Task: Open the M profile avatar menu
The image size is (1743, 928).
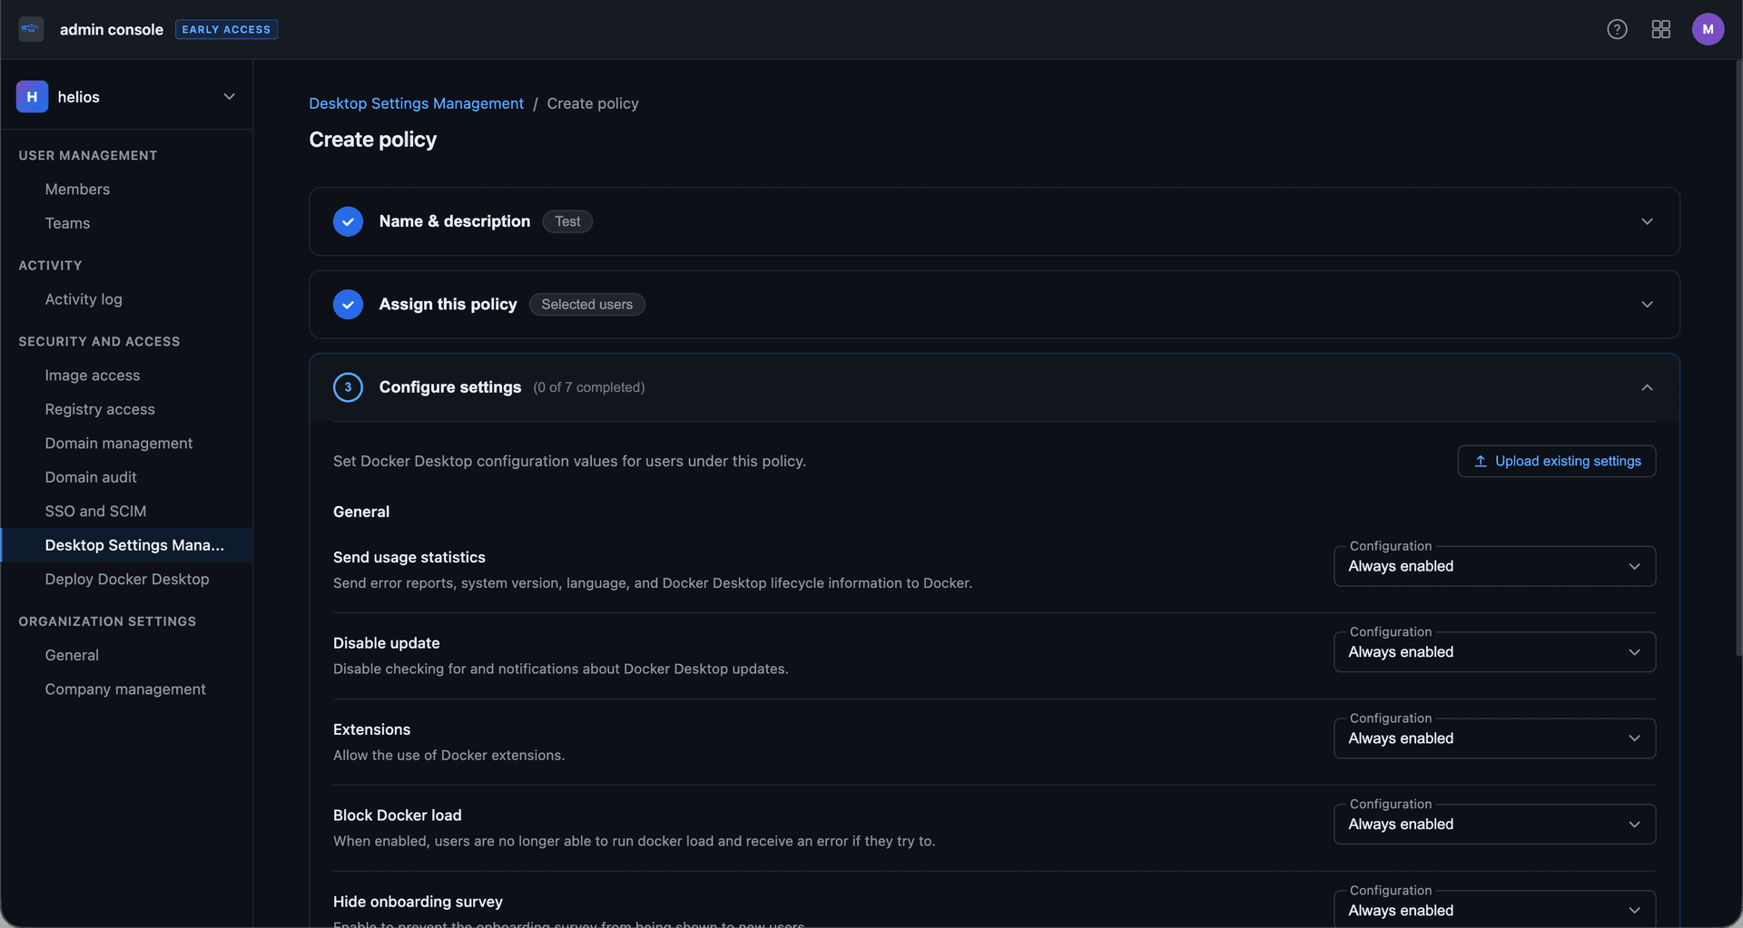Action: click(1709, 29)
